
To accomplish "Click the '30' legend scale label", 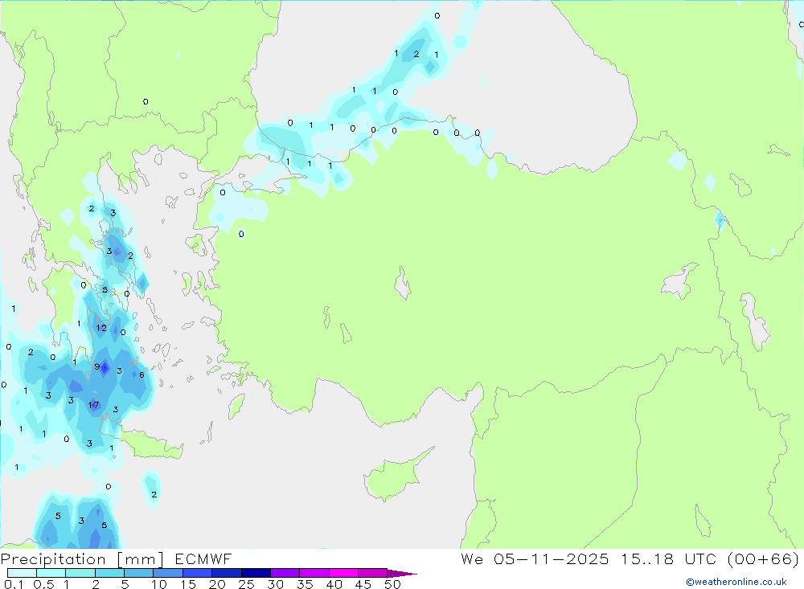I will coord(275,584).
